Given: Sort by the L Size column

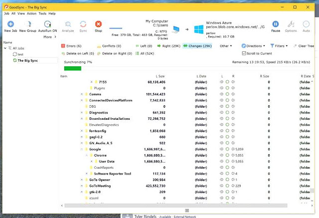Looking at the screenshot, I should click(160, 76).
